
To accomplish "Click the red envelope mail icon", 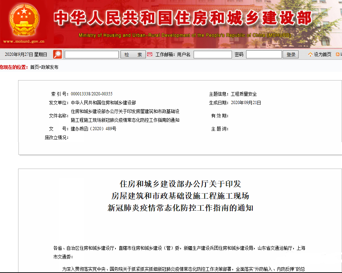I will (149, 54).
